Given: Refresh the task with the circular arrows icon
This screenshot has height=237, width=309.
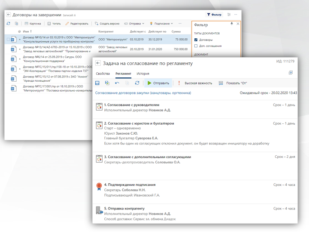Looking at the screenshot, I should 137,83.
